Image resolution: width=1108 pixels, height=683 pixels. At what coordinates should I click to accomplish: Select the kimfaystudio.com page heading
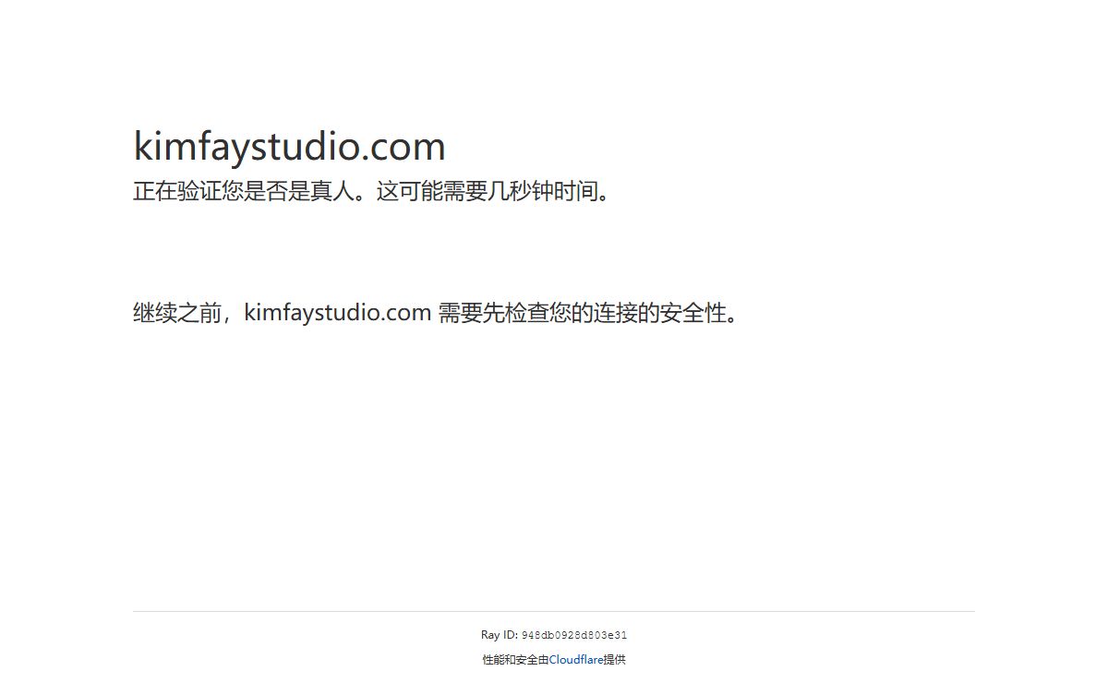click(x=290, y=146)
